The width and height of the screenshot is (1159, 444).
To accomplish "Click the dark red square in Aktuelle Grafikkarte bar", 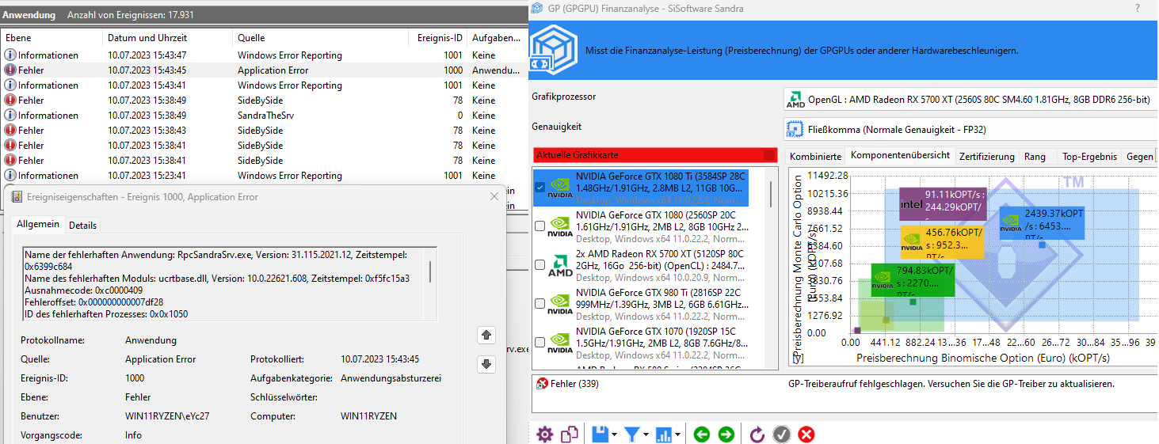I will 768,155.
